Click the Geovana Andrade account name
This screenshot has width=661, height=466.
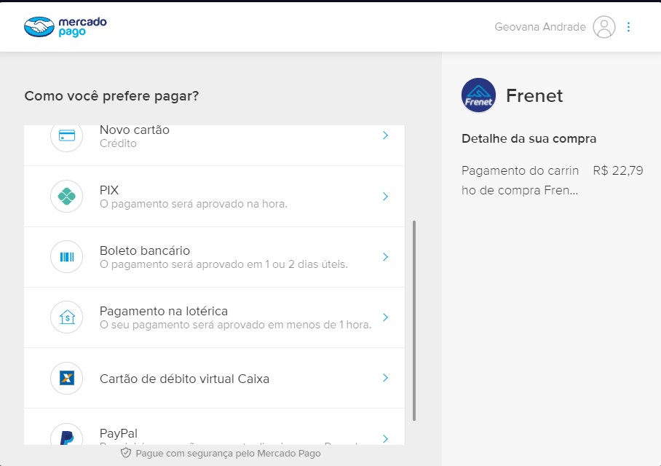point(540,27)
